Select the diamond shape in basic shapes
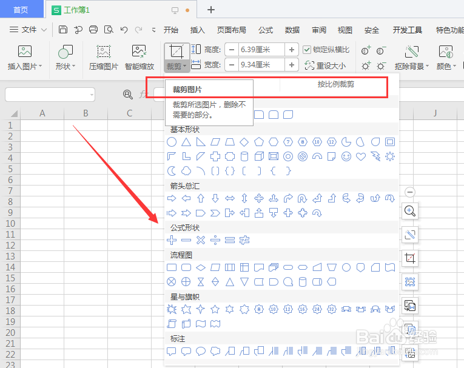 coord(244,142)
